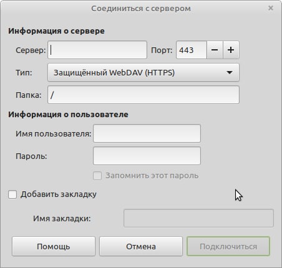Decrease the port number with the minus button

215,50
